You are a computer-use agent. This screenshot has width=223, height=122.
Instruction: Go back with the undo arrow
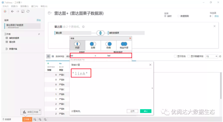(12, 11)
